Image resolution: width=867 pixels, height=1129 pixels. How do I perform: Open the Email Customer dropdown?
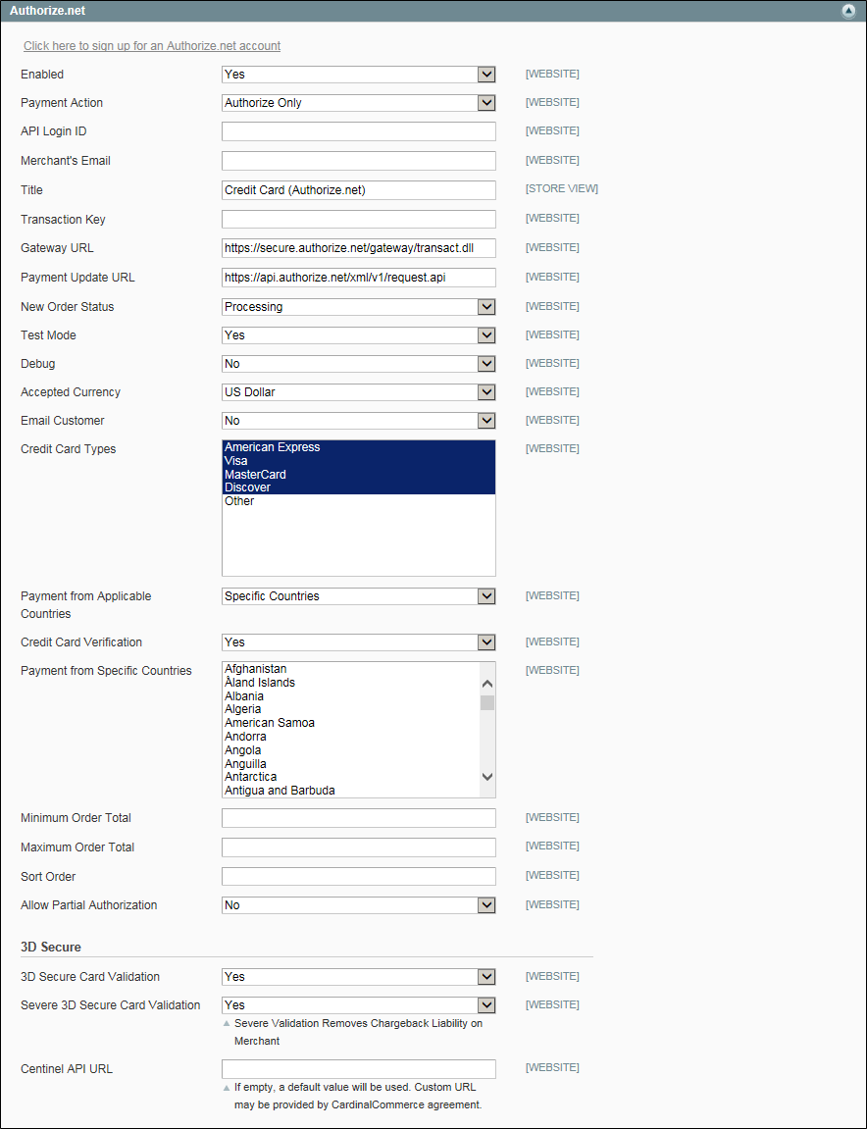359,421
